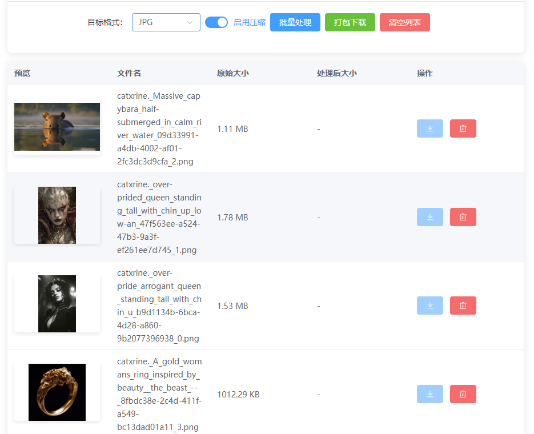This screenshot has height=434, width=534.
Task: Click the gold_womans_ring file name
Action: point(159,394)
